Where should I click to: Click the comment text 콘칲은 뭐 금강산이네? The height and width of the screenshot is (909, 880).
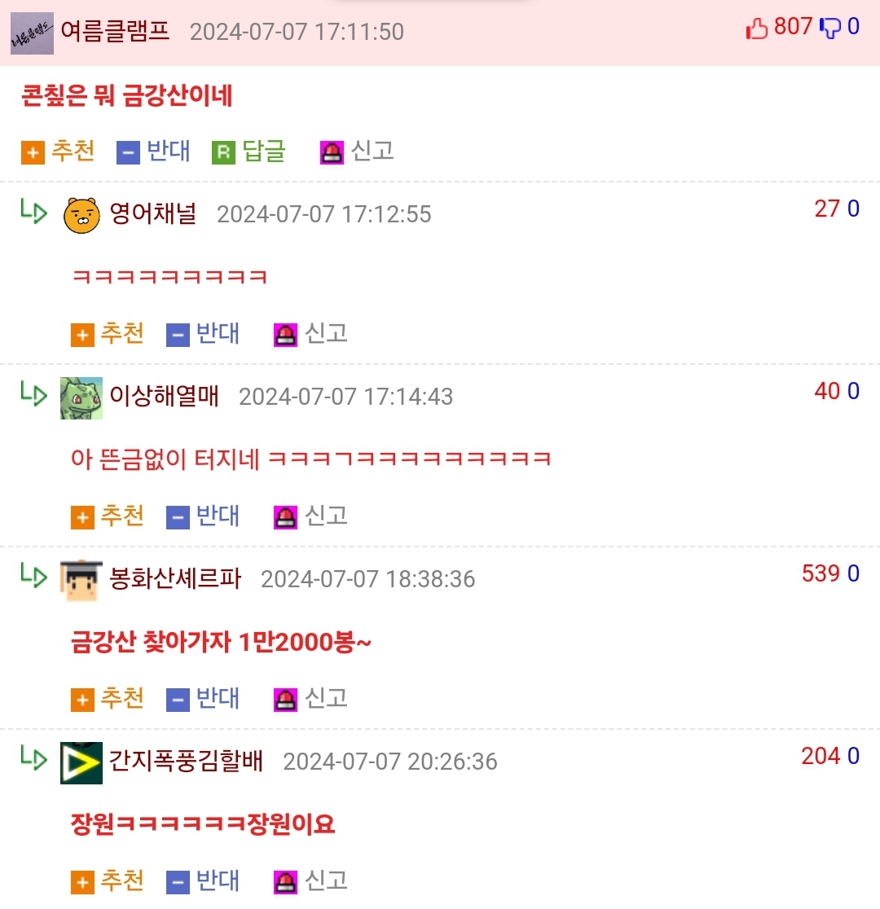point(126,95)
